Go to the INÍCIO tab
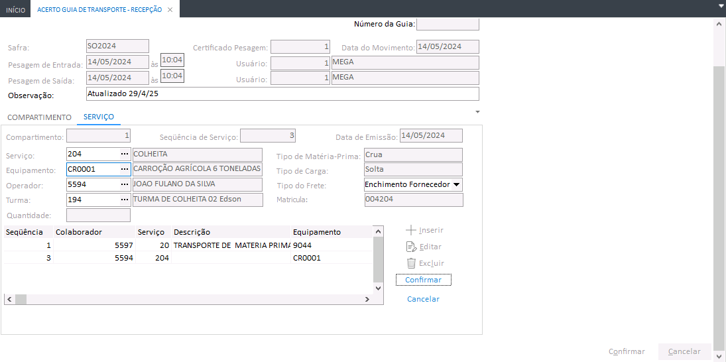The width and height of the screenshot is (726, 362). [16, 9]
